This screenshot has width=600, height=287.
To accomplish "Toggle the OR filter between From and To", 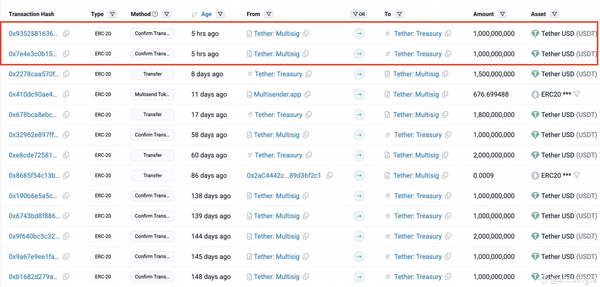I will [359, 14].
